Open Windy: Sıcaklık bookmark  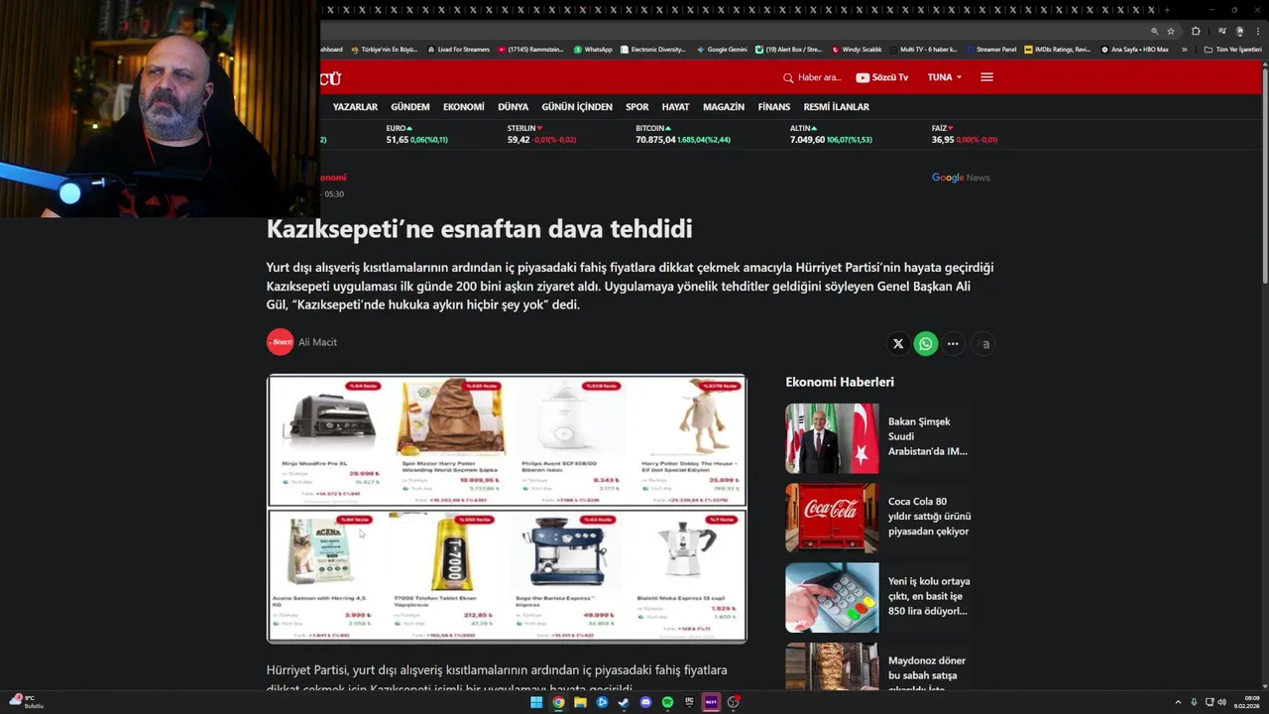point(857,50)
